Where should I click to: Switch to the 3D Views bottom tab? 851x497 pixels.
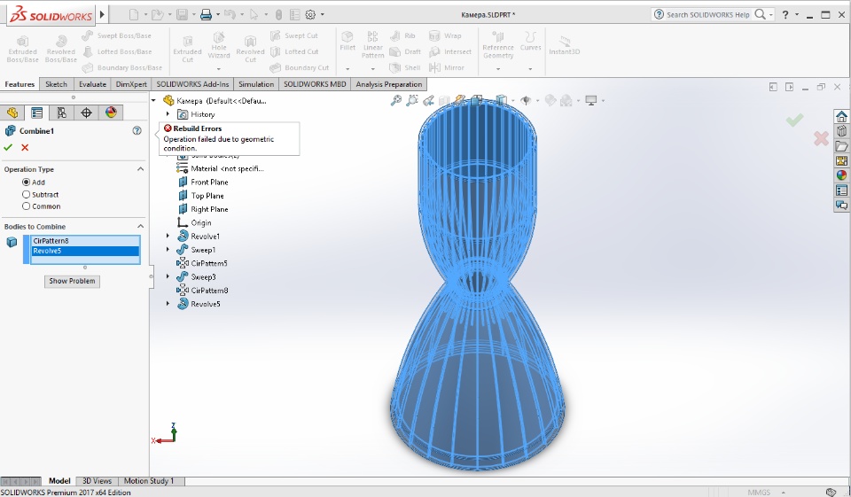click(97, 481)
